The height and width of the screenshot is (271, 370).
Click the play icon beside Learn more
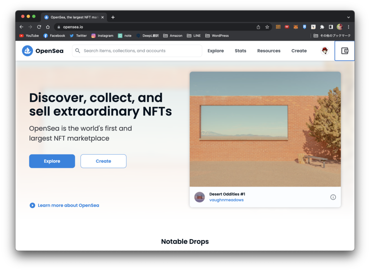[32, 205]
